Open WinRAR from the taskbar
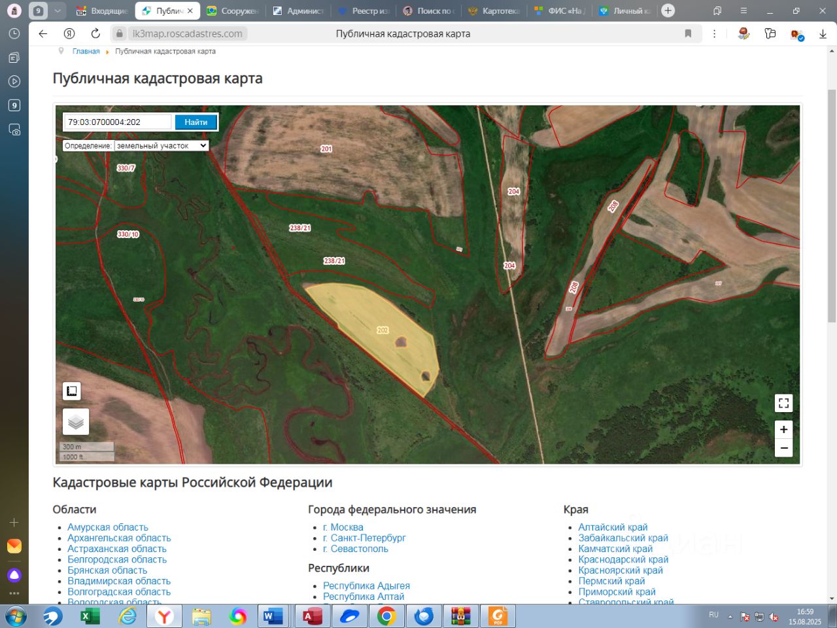The image size is (837, 628). pyautogui.click(x=461, y=616)
